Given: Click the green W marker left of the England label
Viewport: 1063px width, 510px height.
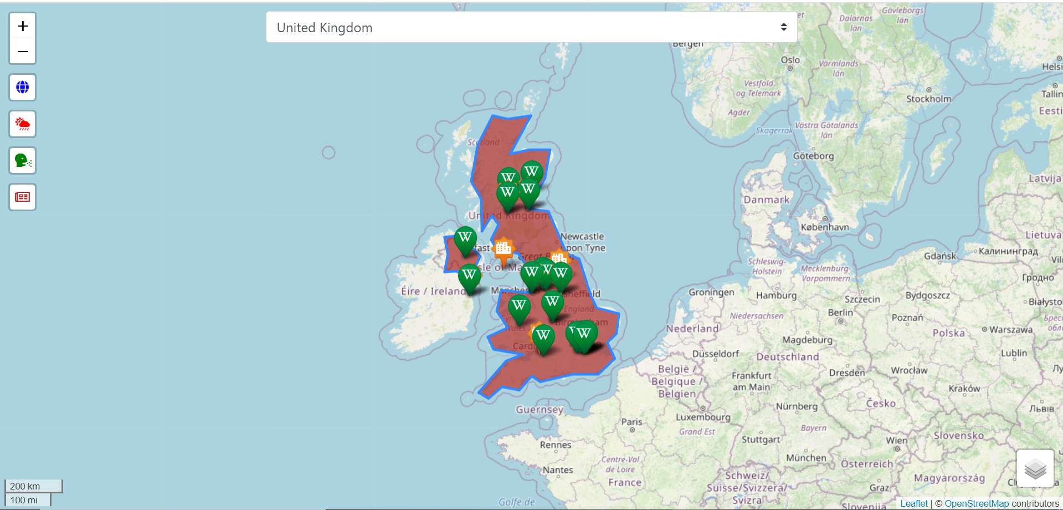Looking at the screenshot, I should (552, 303).
